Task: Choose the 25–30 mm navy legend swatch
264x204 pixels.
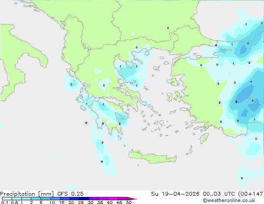Action: [84, 199]
